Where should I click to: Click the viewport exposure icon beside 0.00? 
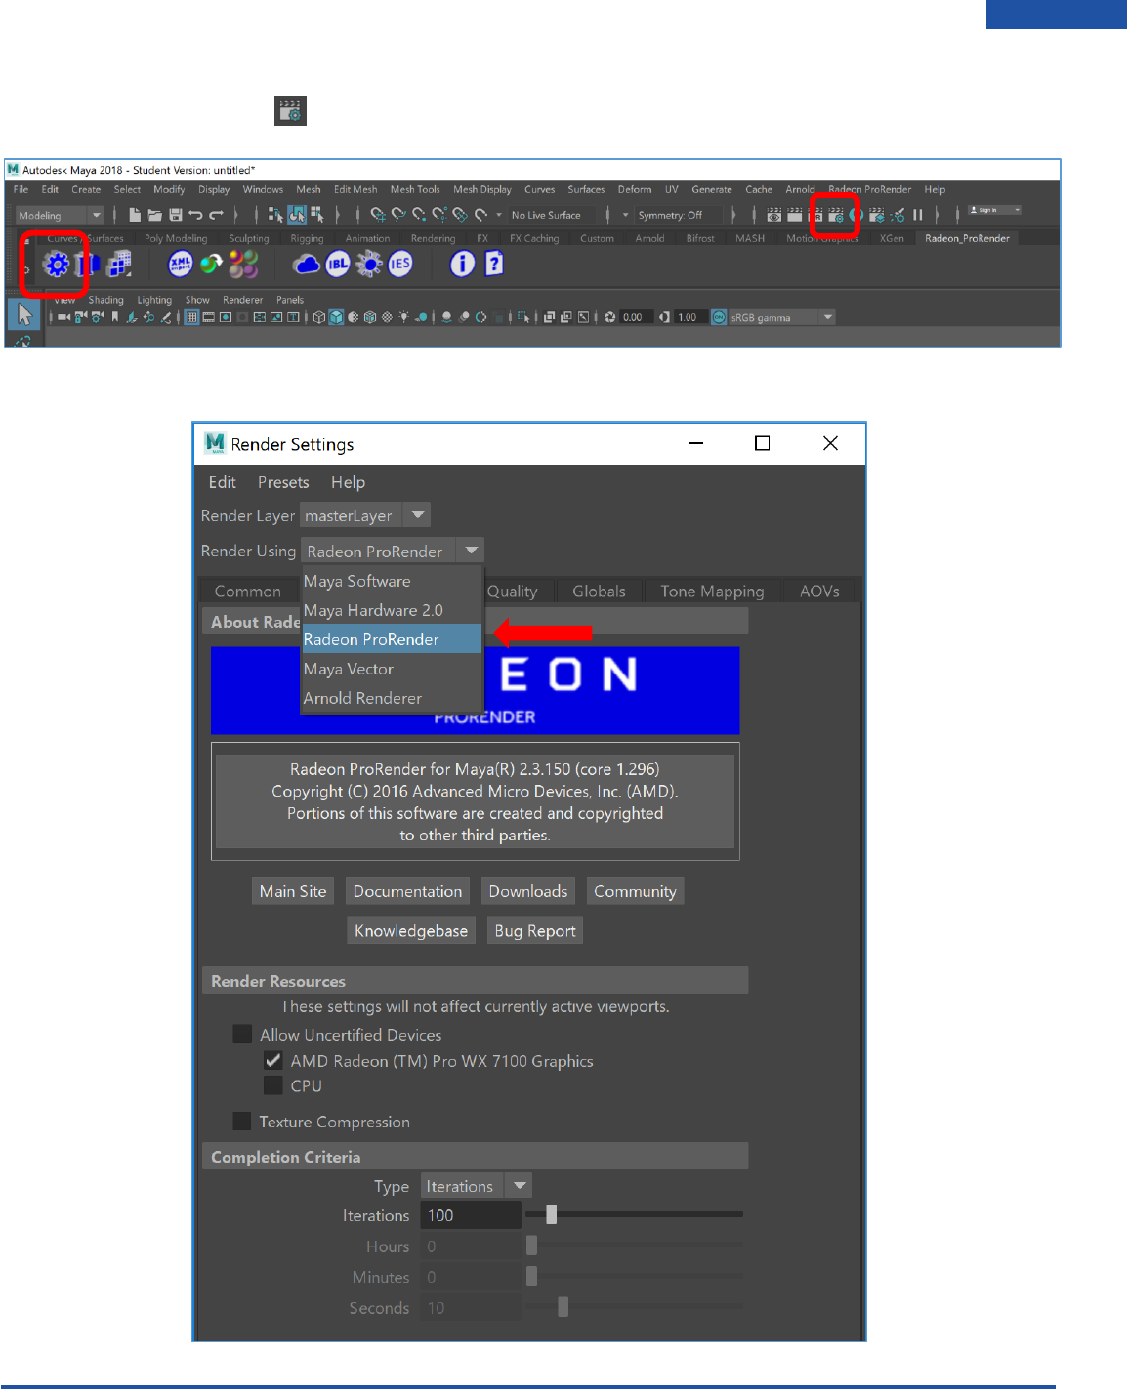(x=610, y=317)
